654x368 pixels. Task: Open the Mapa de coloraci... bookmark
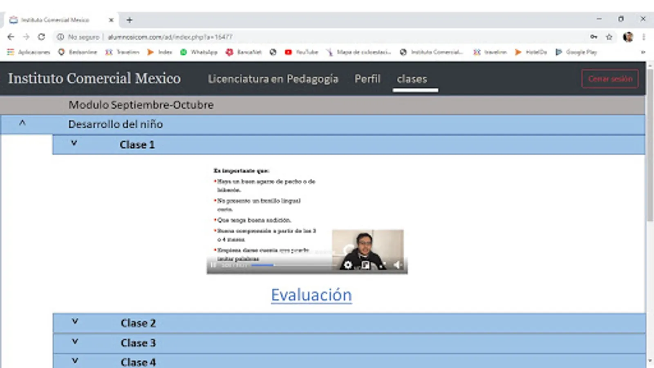(358, 52)
